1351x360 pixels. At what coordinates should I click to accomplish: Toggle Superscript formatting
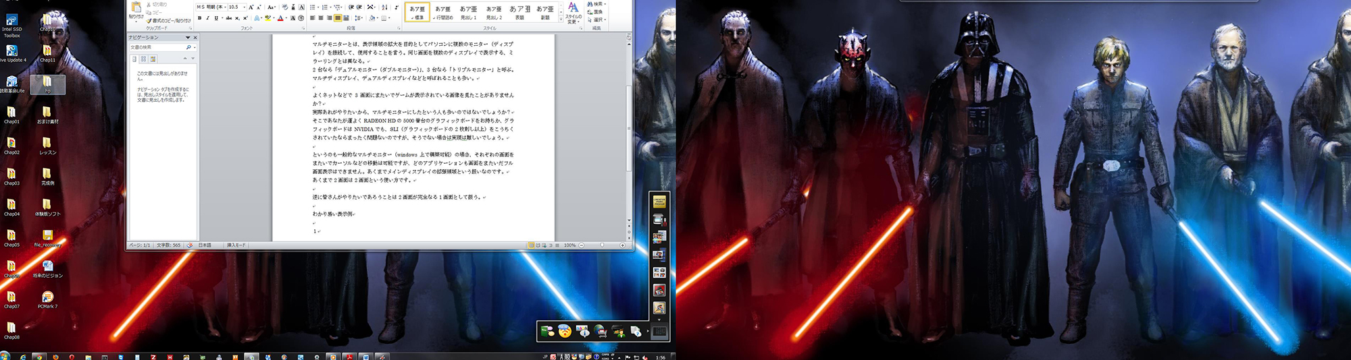pyautogui.click(x=245, y=18)
